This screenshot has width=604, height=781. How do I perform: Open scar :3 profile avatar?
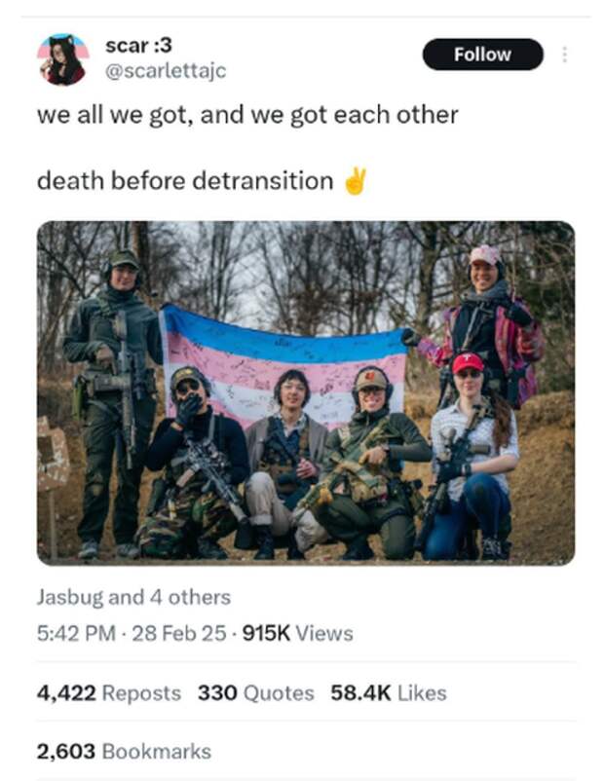coord(62,59)
